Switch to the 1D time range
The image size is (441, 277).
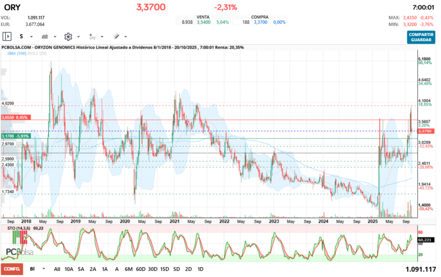200,269
